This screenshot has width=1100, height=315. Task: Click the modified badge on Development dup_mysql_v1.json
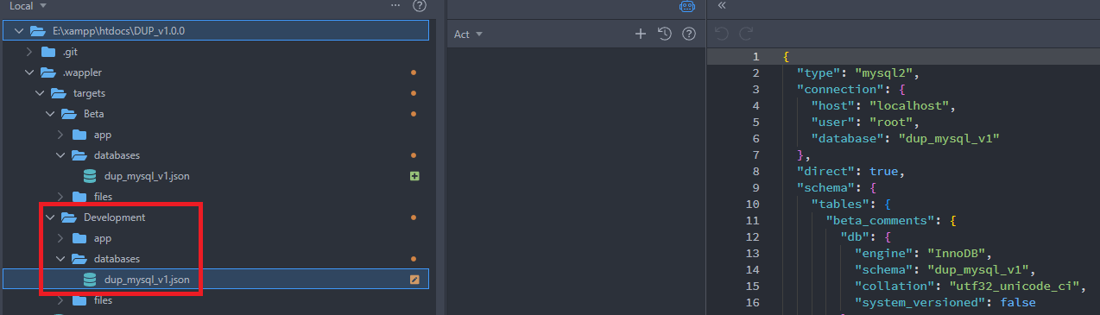pyautogui.click(x=414, y=280)
